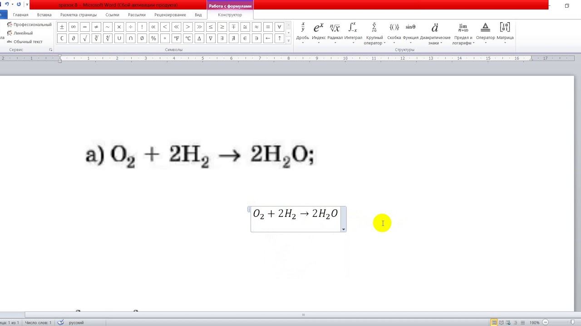The width and height of the screenshot is (581, 326).
Task: Click the 190% zoom level button
Action: [535, 322]
